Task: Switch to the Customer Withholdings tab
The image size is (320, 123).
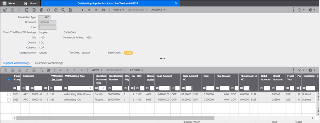Action: click(49, 63)
